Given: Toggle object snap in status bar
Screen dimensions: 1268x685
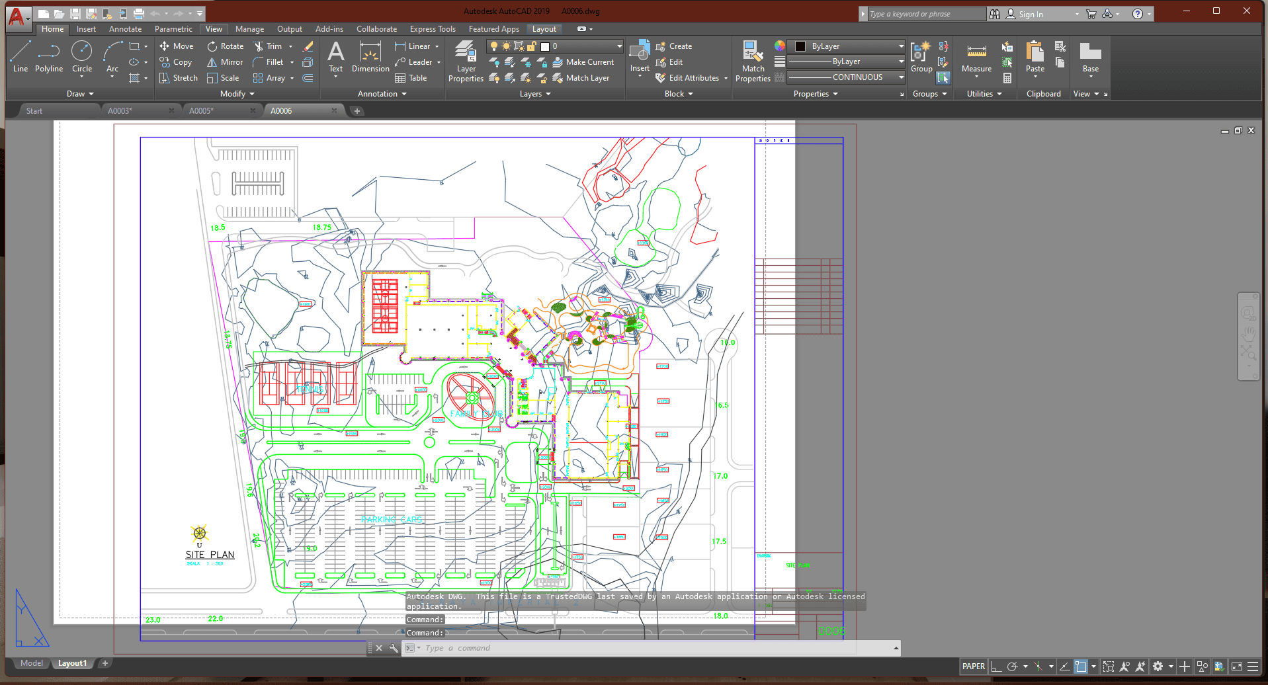Looking at the screenshot, I should click(x=1081, y=666).
